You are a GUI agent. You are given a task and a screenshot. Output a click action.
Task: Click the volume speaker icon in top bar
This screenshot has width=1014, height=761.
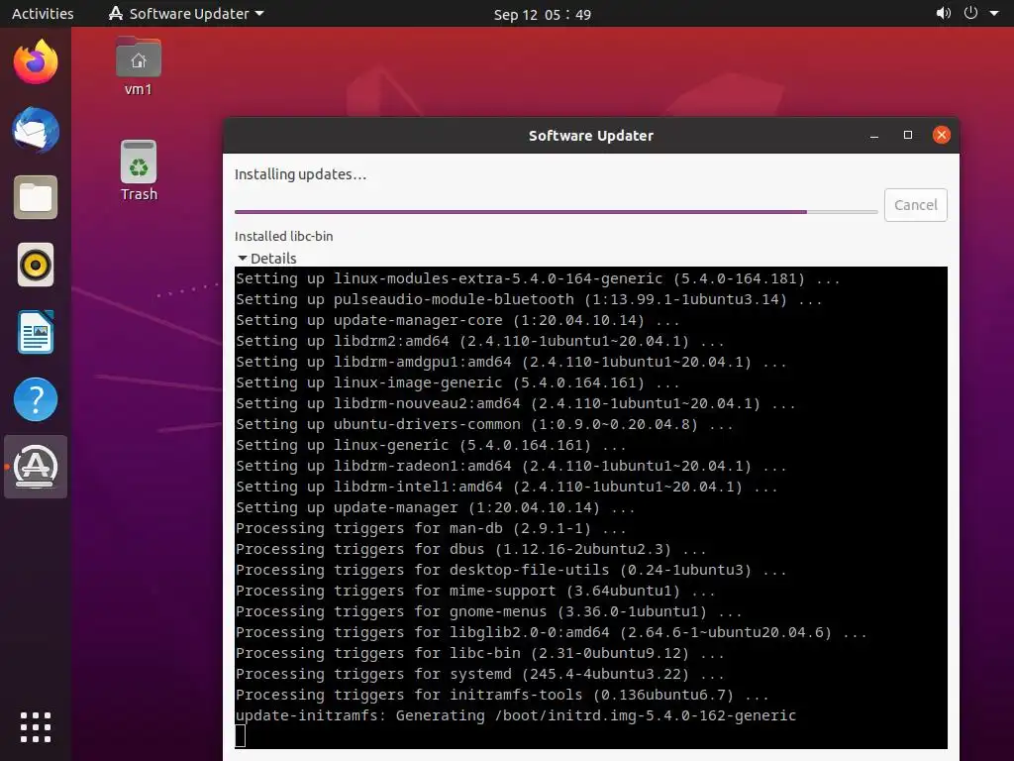[944, 13]
